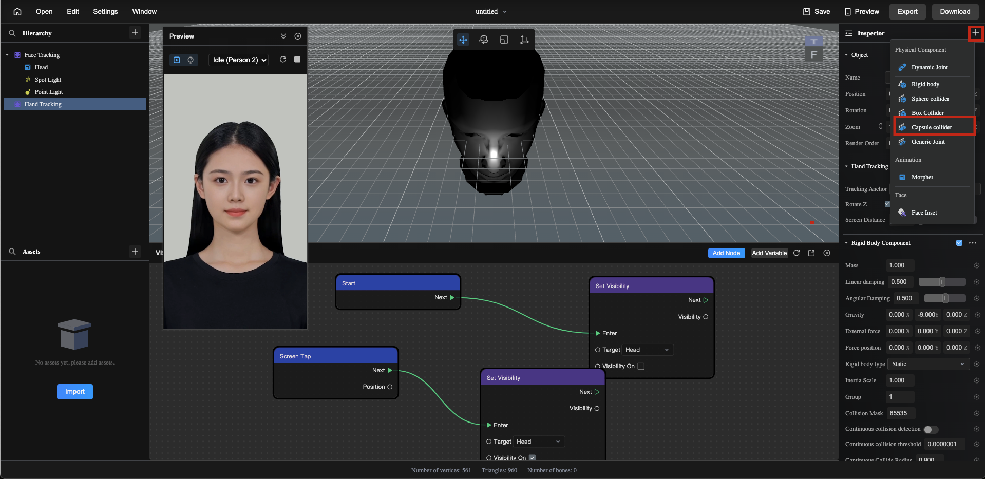Click the Inspector panel list icon

849,33
